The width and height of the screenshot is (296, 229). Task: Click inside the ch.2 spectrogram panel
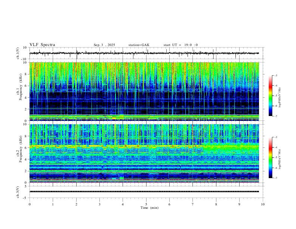(144, 153)
